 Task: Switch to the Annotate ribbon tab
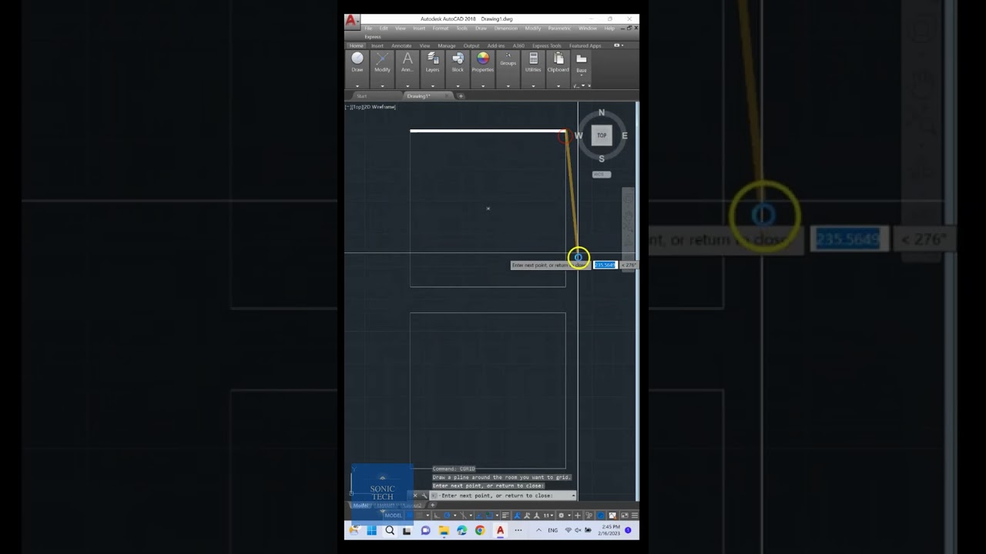[401, 45]
